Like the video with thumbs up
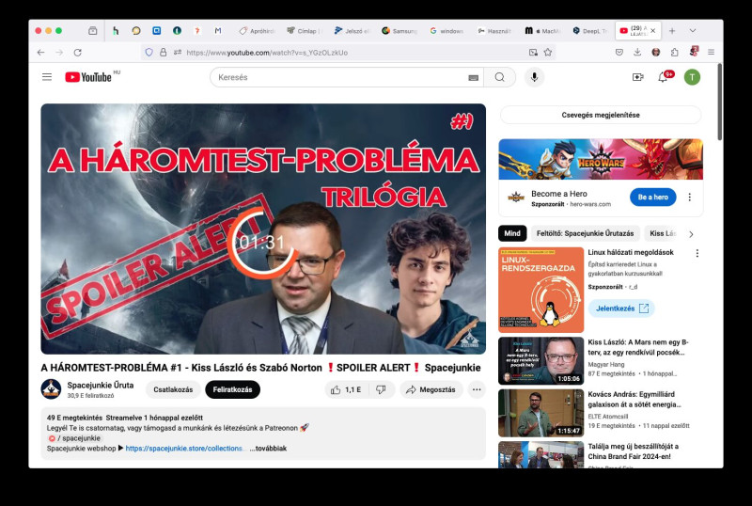Screen dimensions: 752x506 [346, 389]
